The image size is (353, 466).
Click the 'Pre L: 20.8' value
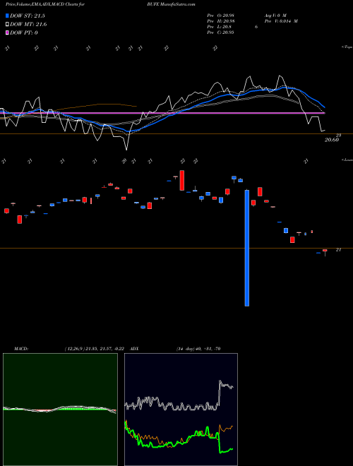[x=219, y=27]
